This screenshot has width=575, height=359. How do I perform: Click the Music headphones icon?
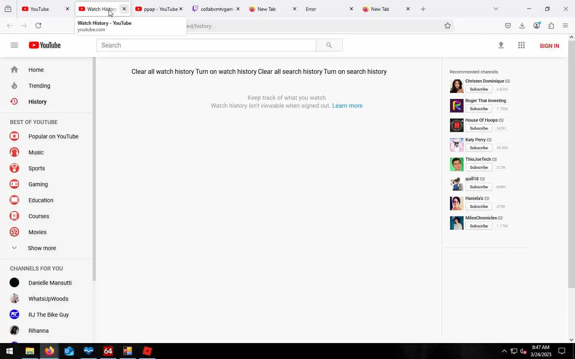click(x=14, y=152)
